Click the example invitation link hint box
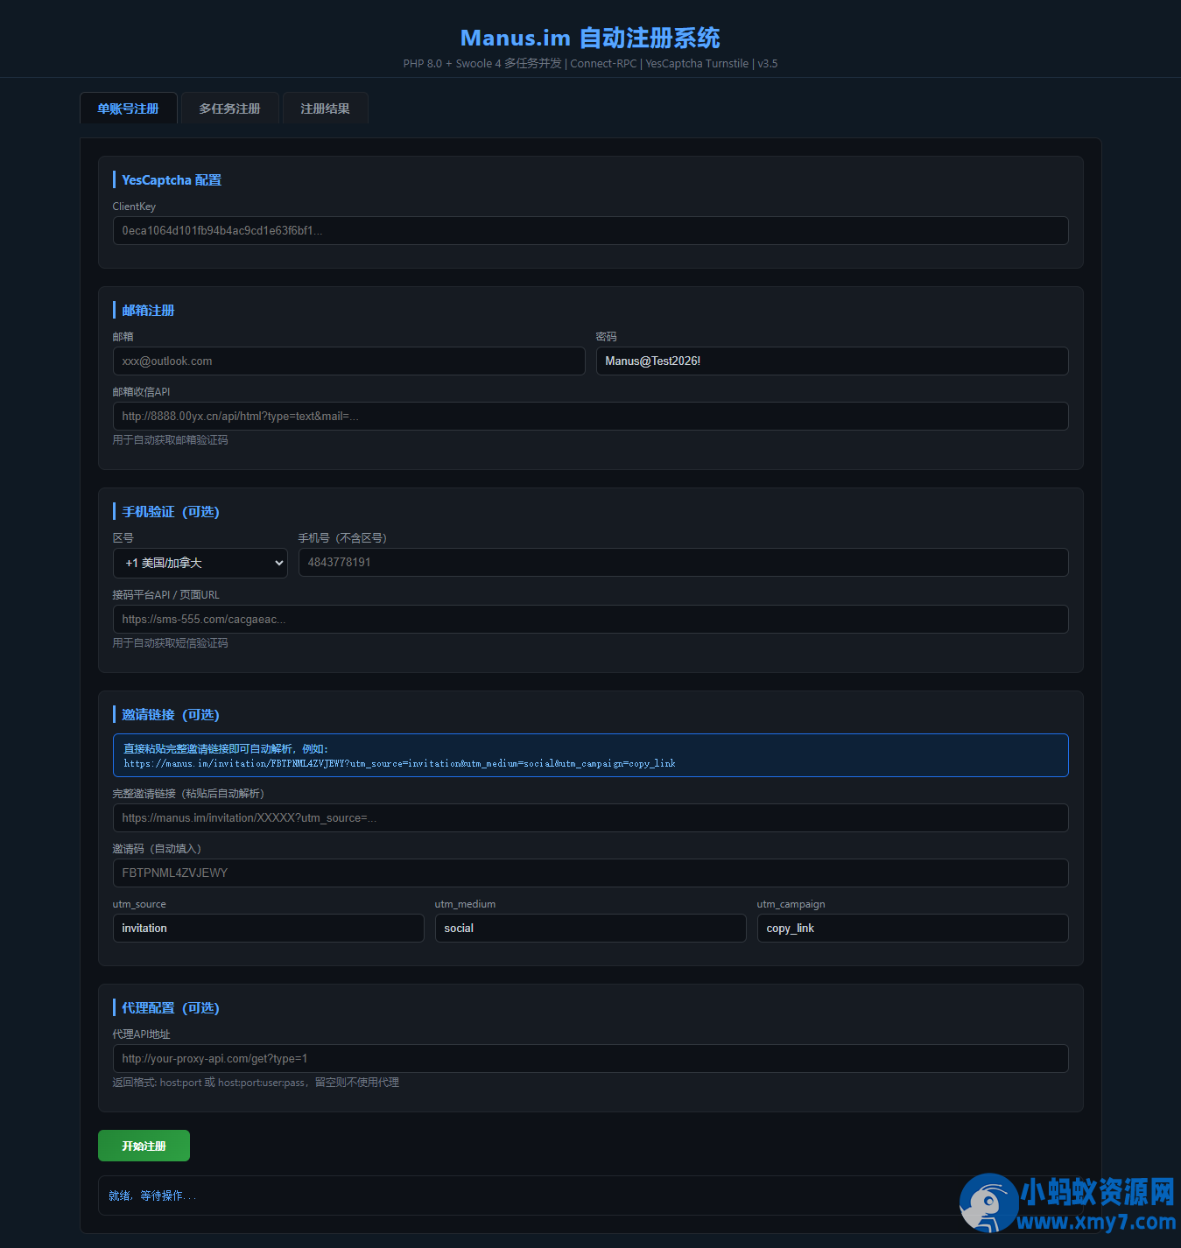Screen dimensions: 1181x1248 click(590, 755)
